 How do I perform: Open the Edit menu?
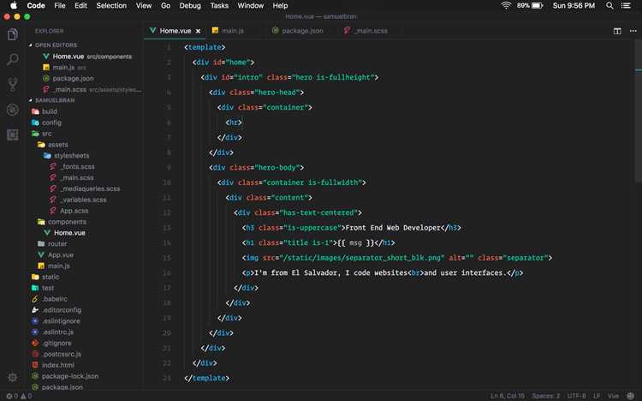pyautogui.click(x=80, y=6)
